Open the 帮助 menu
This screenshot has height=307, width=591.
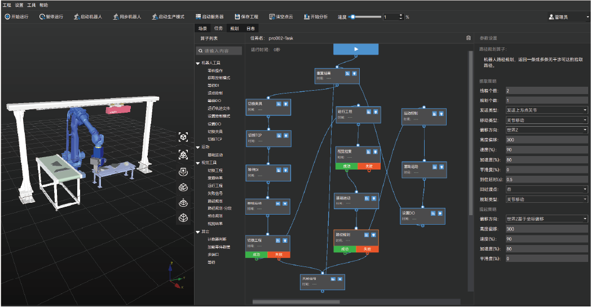tap(44, 5)
